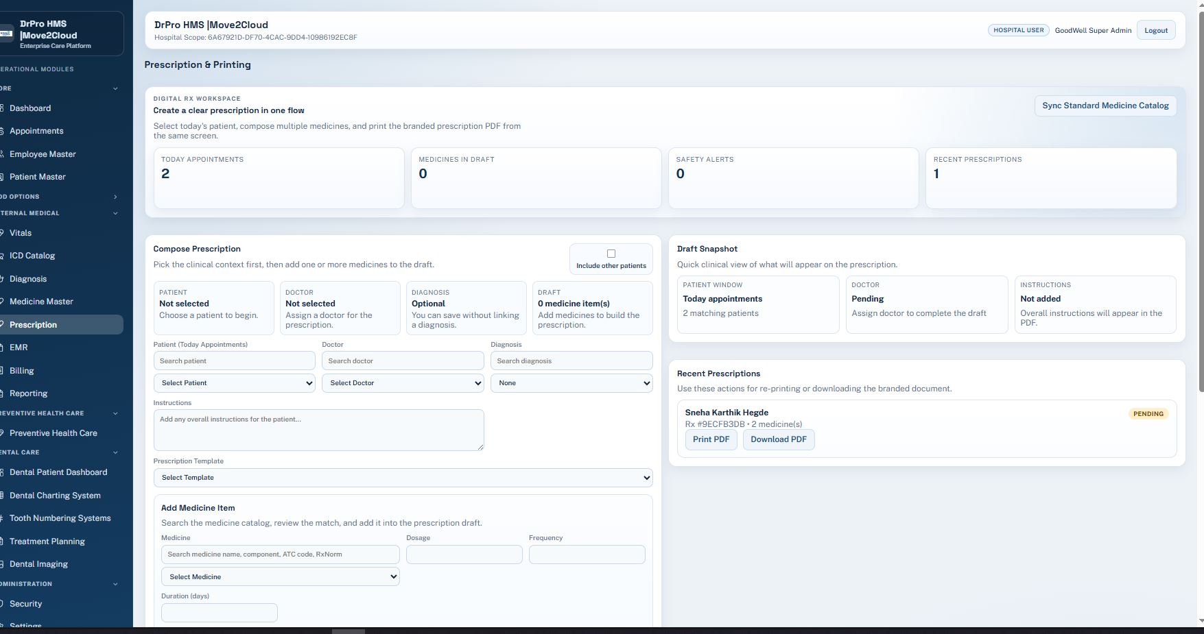Click the Sneha Karthik Hegde prescription name
This screenshot has height=634, width=1204.
[727, 413]
